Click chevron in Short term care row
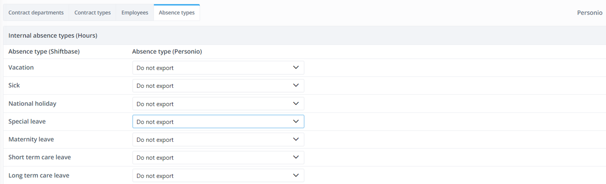The width and height of the screenshot is (606, 184). pos(296,158)
